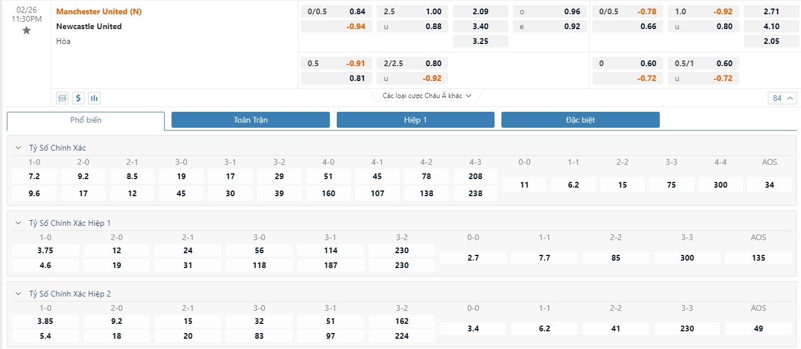Switch to the 'Hiệp 1' tab
This screenshot has width=801, height=349.
point(415,120)
